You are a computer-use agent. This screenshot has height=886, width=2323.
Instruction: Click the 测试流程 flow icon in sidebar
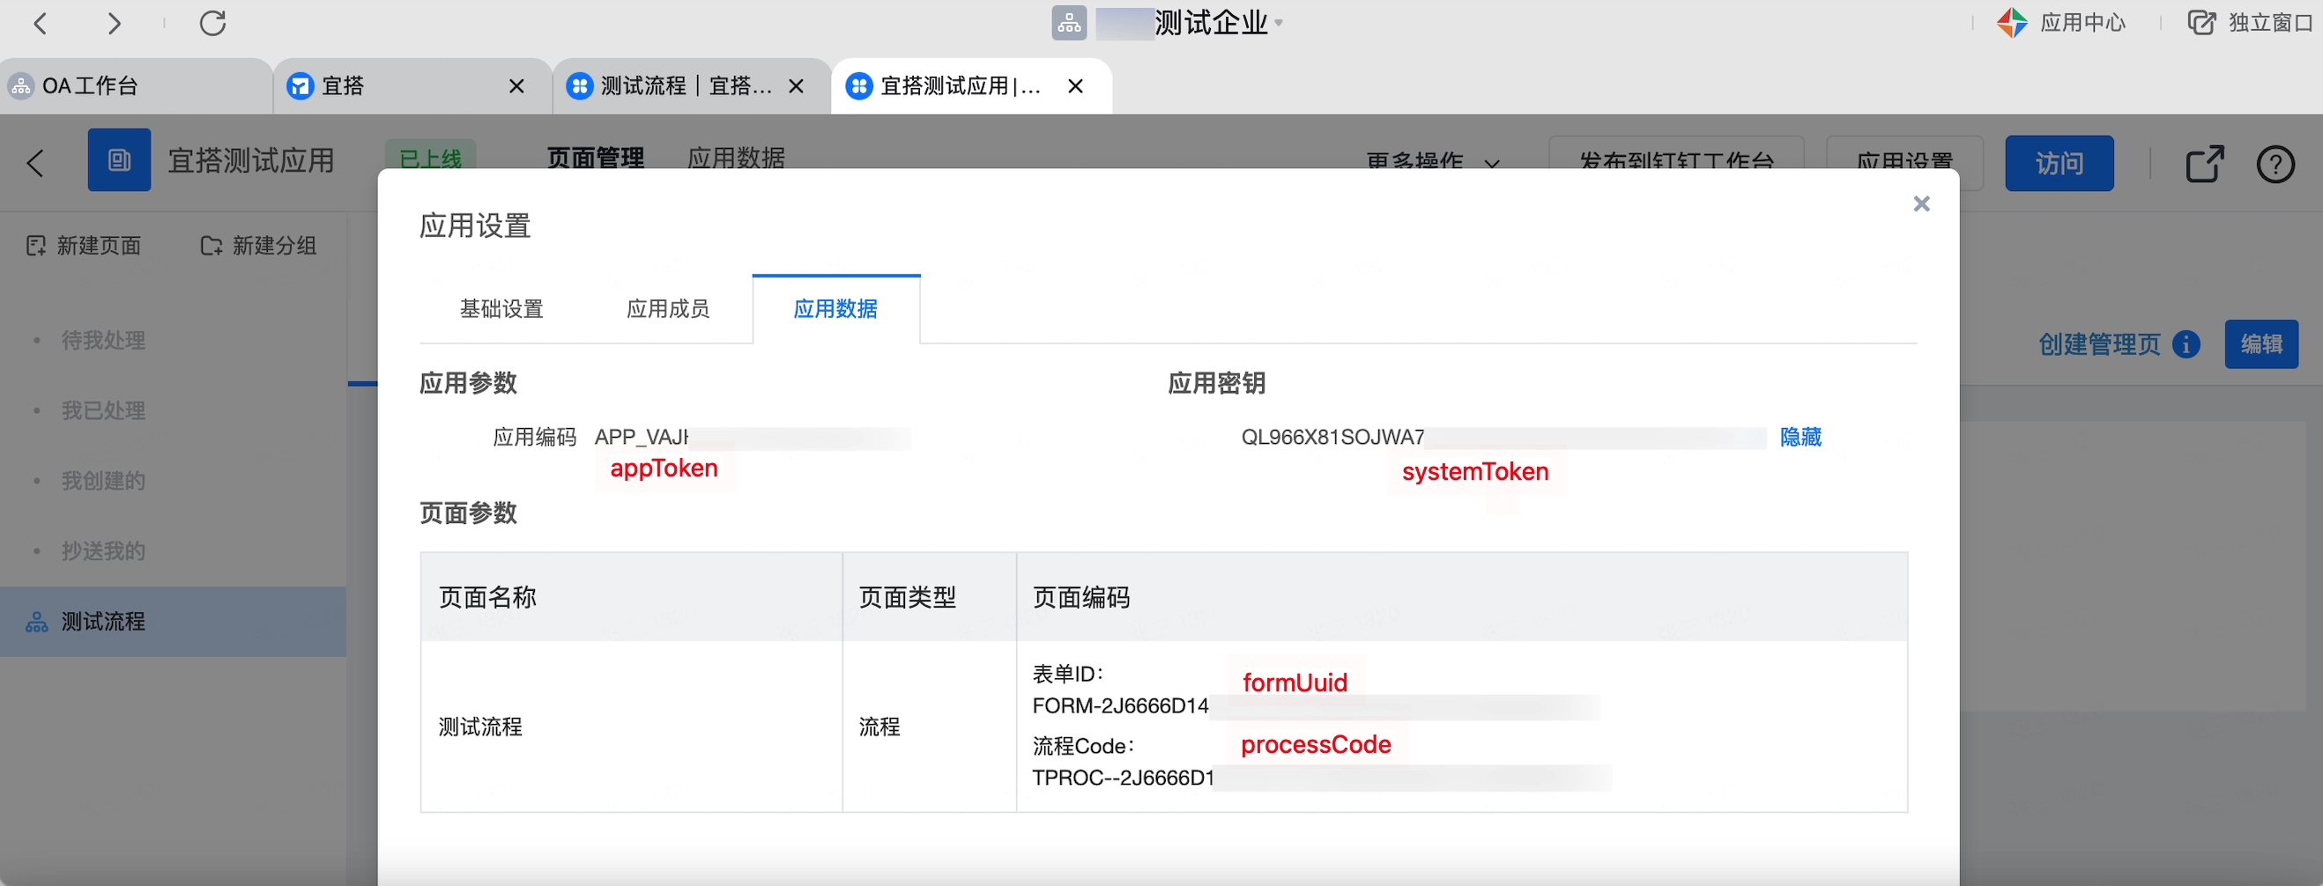pos(36,621)
